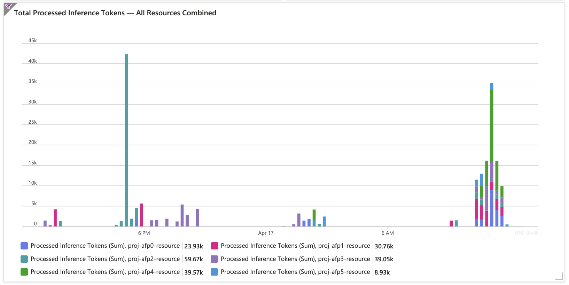Click the 8.93k legend value
The width and height of the screenshot is (569, 285).
pyautogui.click(x=382, y=272)
